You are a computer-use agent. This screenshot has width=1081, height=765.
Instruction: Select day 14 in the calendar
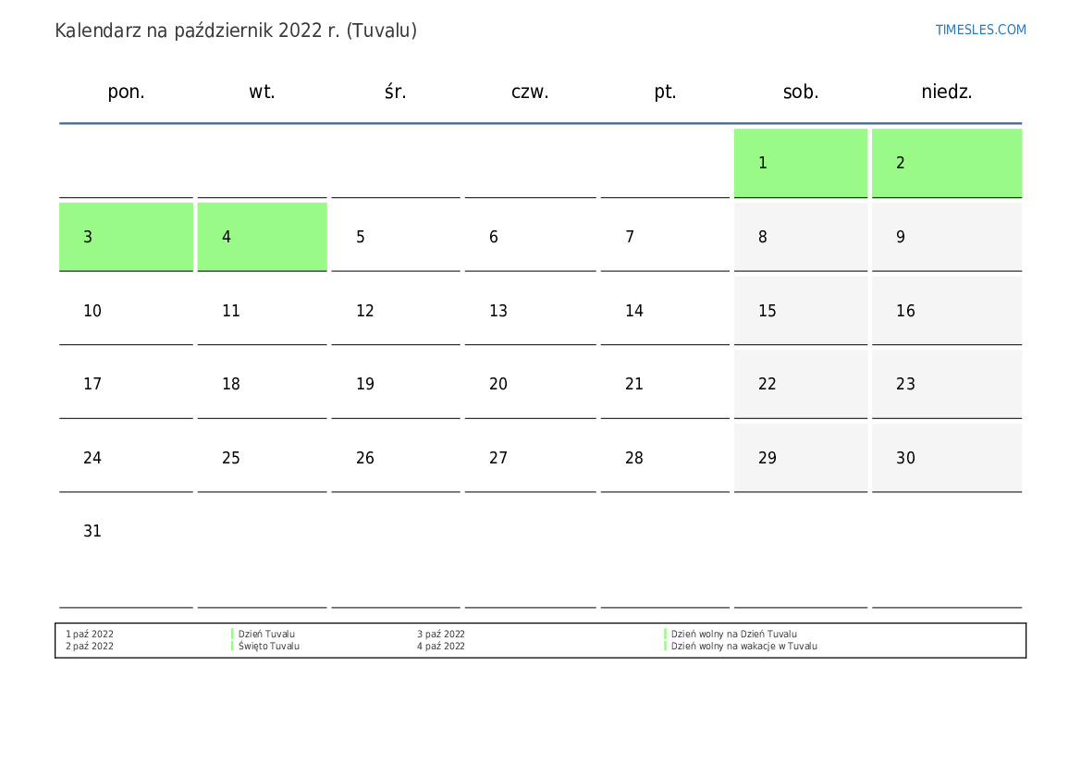point(665,311)
